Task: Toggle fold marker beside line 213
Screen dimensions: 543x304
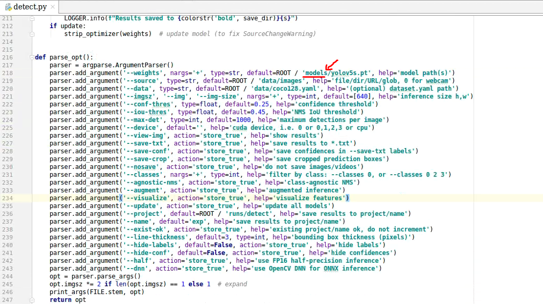Action: (x=32, y=34)
